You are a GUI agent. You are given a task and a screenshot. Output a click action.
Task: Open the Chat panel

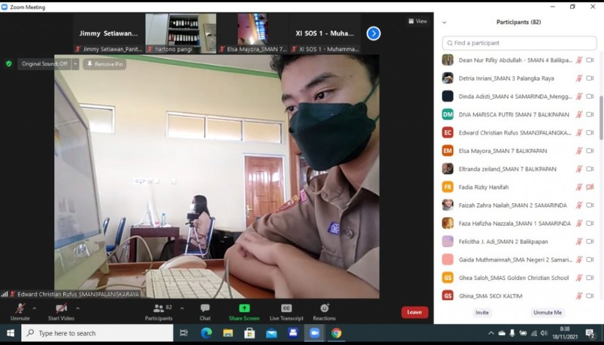point(205,312)
